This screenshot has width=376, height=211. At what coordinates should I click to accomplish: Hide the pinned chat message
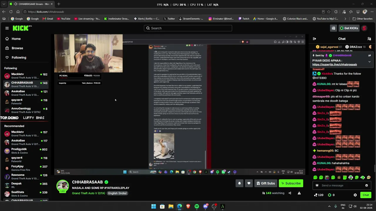click(x=370, y=55)
